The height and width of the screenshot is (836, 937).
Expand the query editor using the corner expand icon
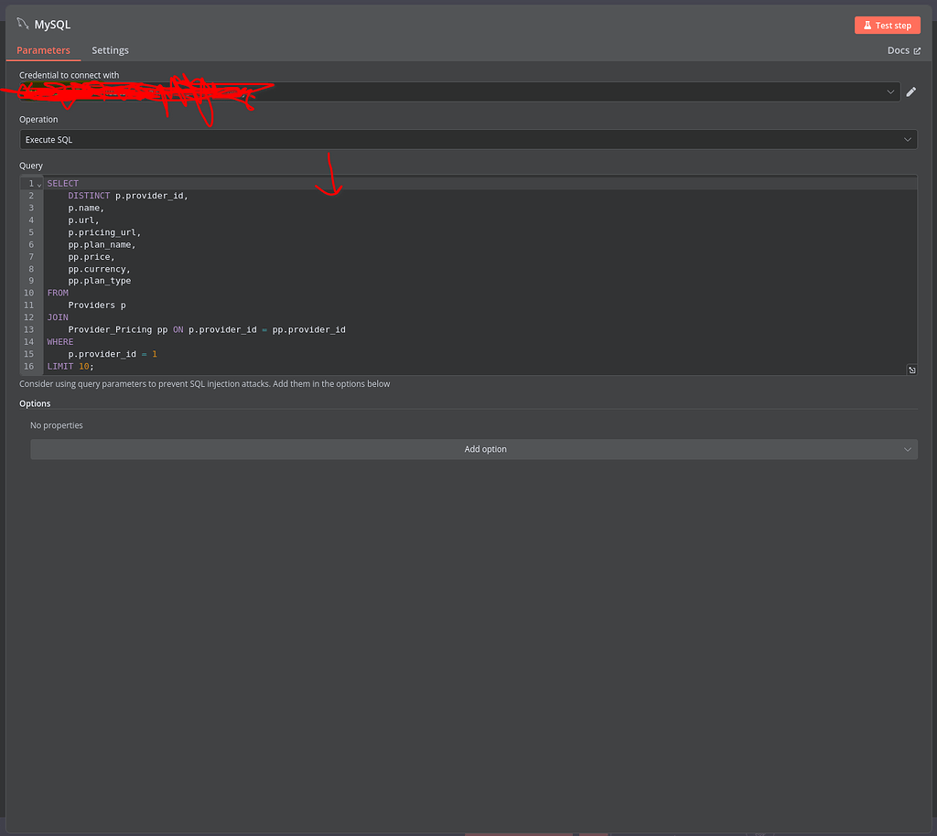pos(911,369)
